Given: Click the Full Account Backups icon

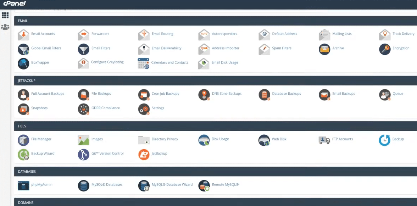Looking at the screenshot, I should [x=23, y=95].
